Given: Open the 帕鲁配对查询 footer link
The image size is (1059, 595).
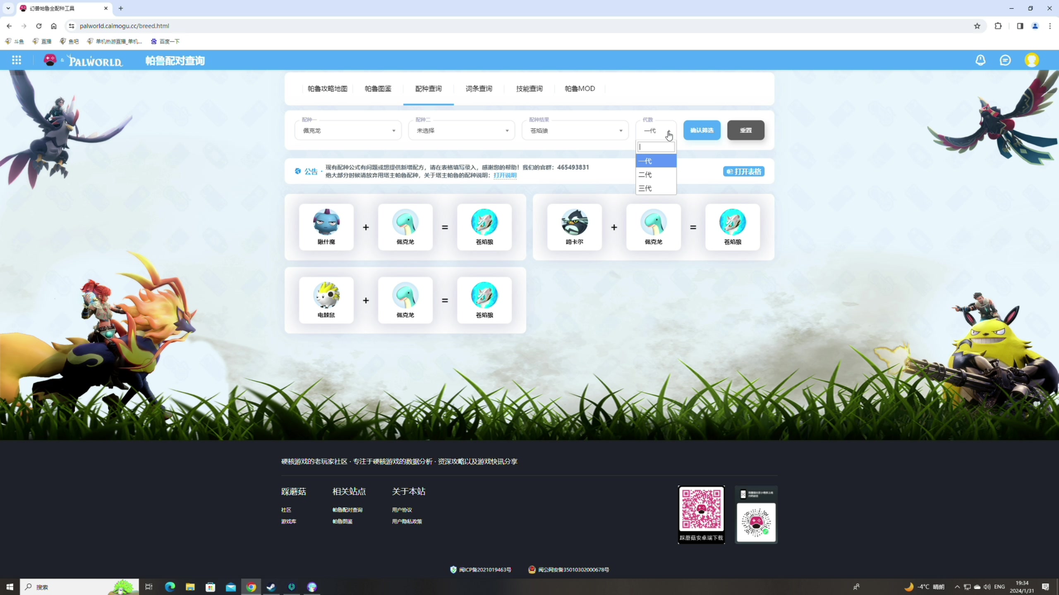Looking at the screenshot, I should pyautogui.click(x=347, y=510).
